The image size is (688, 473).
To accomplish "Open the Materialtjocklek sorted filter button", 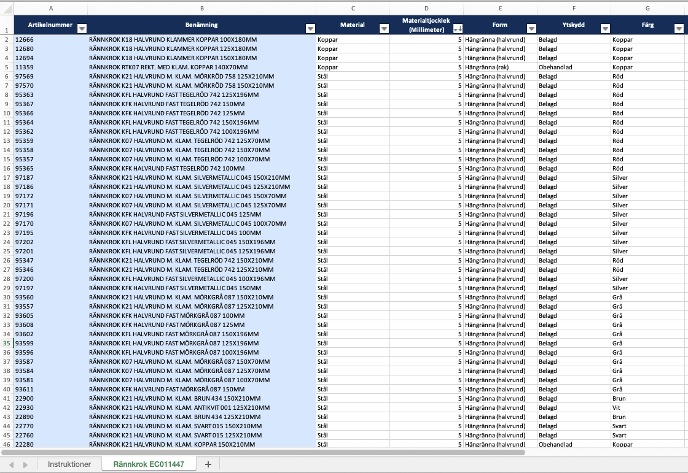I will click(x=458, y=28).
